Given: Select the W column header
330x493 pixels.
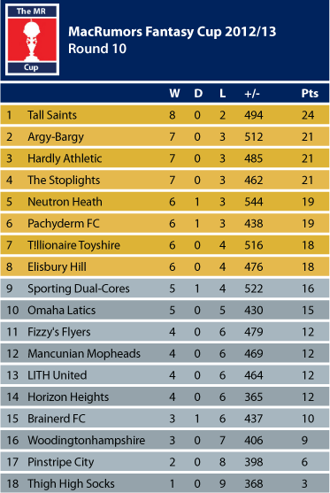Looking at the screenshot, I should 174,94.
